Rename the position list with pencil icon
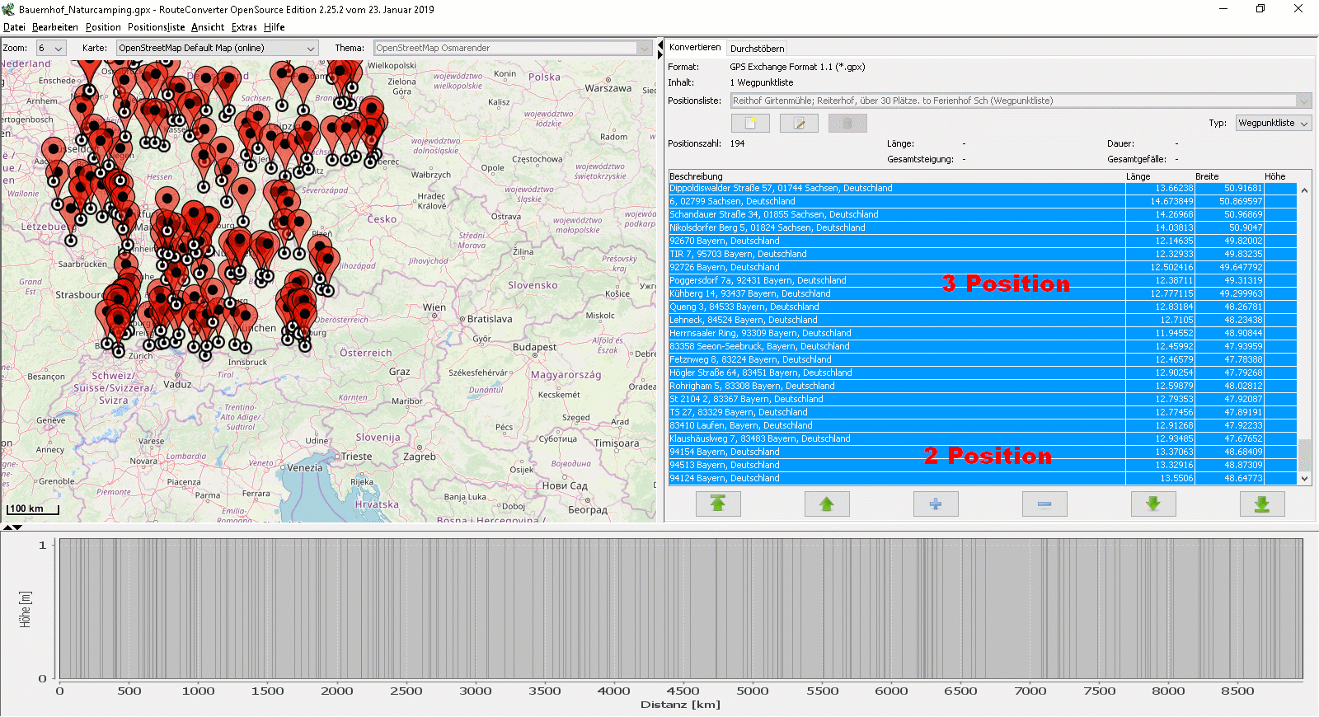Screen dimensions: 1319x717 tap(799, 124)
